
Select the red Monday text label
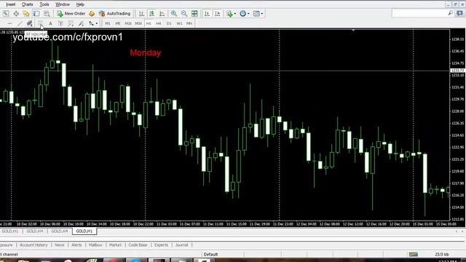coord(146,53)
